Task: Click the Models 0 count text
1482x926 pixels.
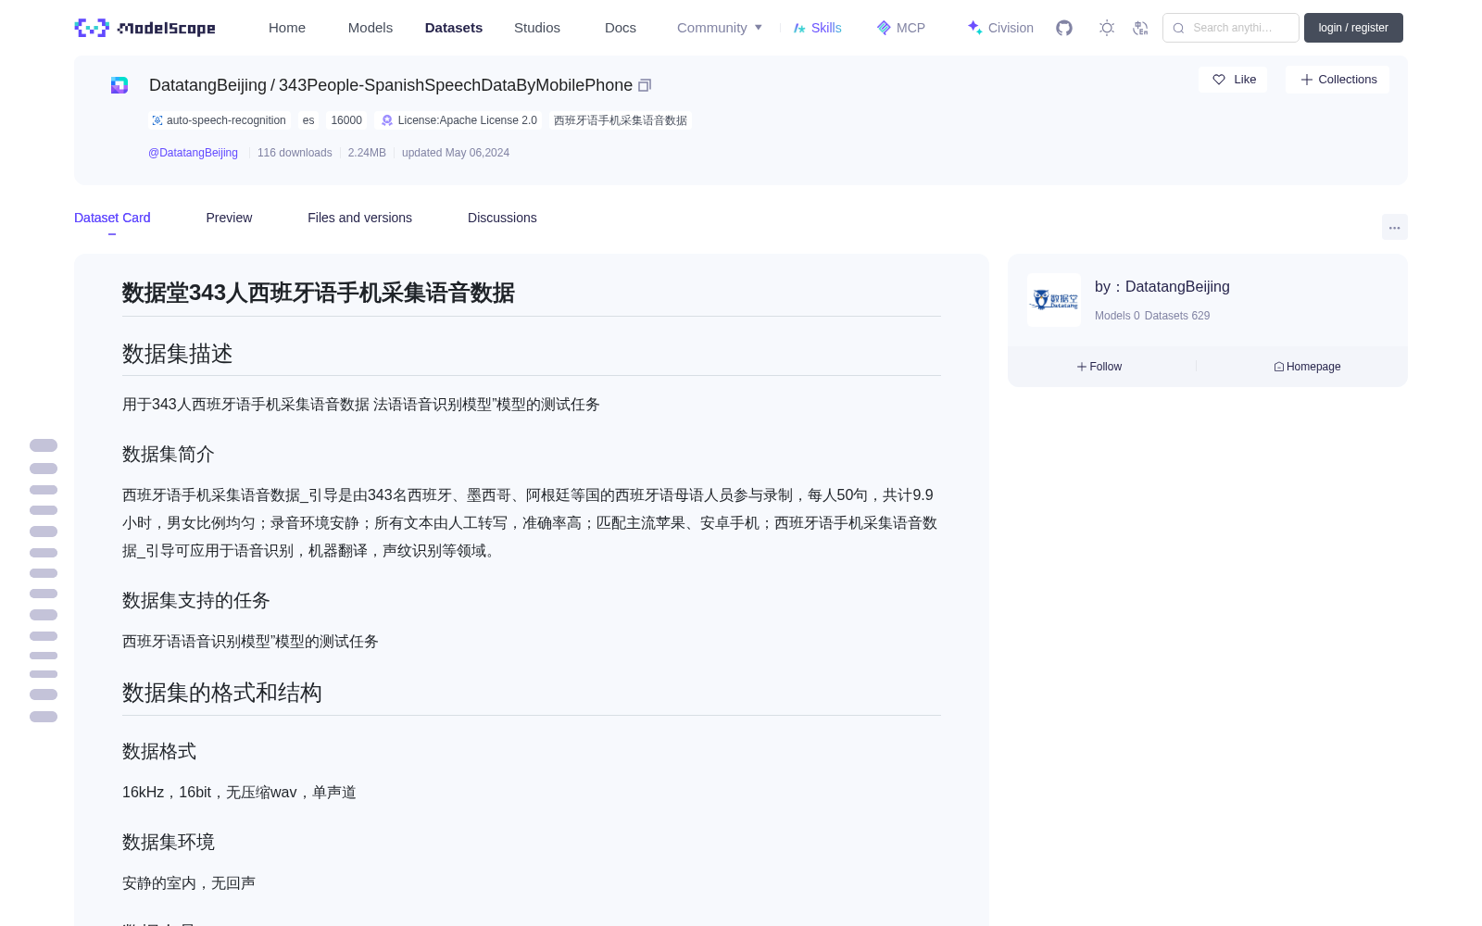Action: [x=1117, y=316]
